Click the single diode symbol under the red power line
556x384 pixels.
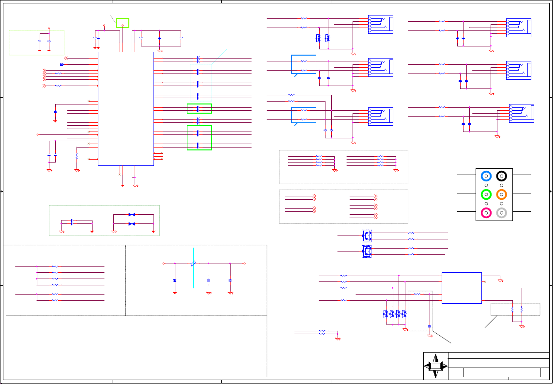[x=175, y=281]
